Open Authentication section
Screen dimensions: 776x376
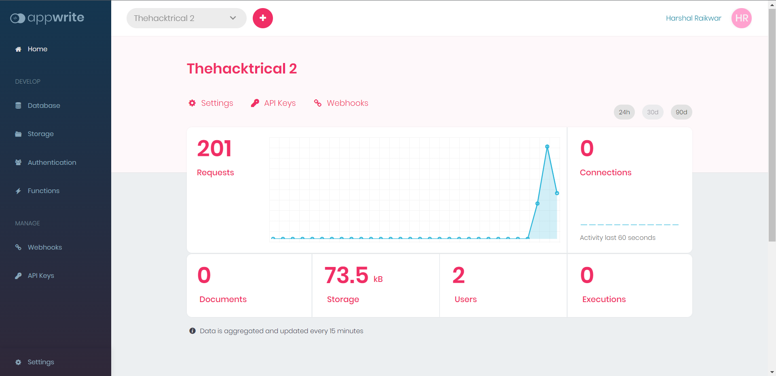52,162
